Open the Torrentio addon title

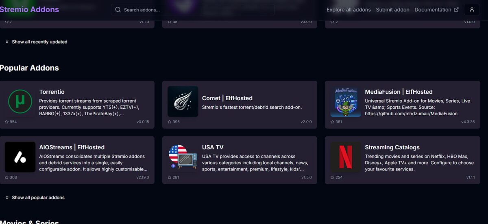(52, 92)
